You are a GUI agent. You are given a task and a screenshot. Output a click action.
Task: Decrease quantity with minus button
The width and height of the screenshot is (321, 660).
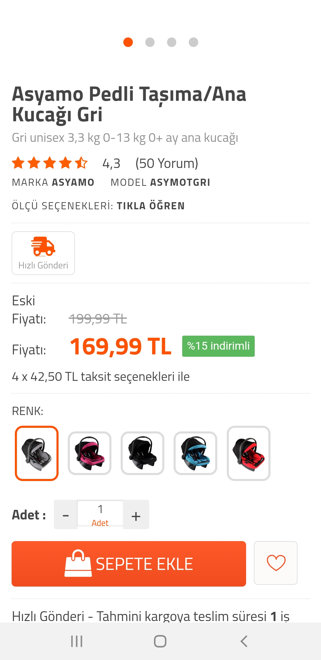66,515
